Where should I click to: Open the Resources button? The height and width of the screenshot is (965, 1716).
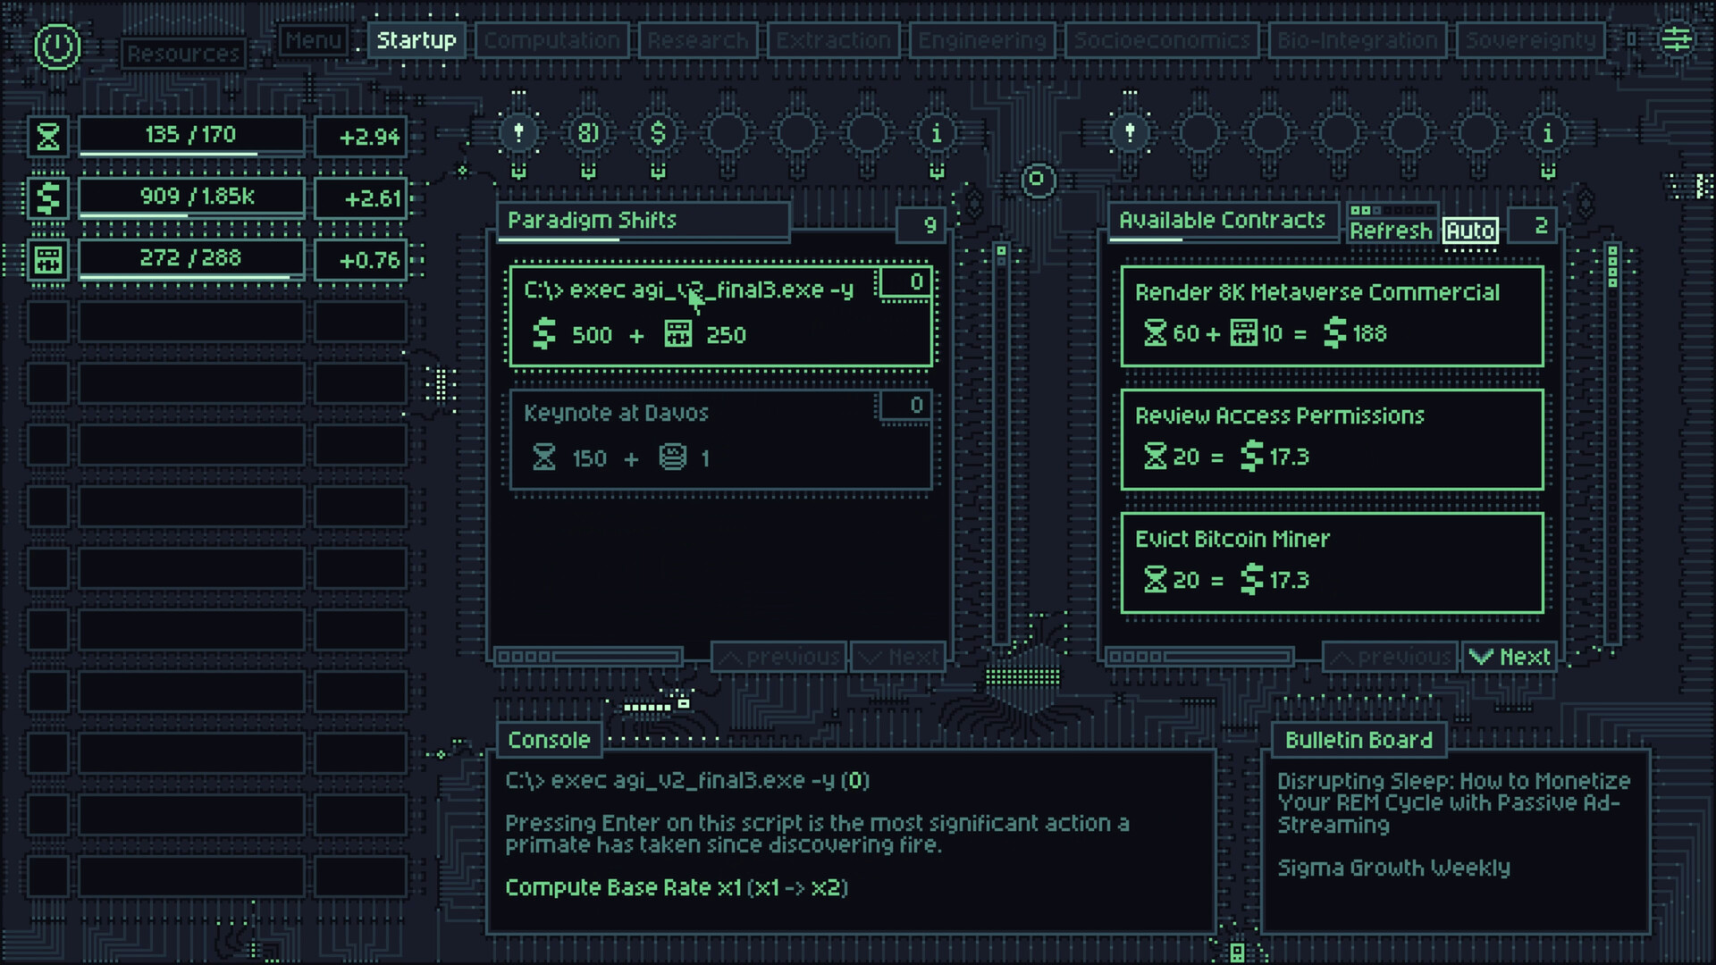point(183,54)
